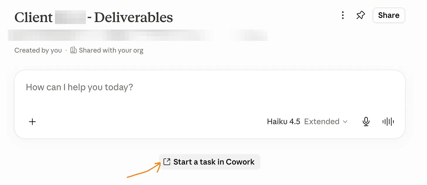Click the organization building icon
Screen dimensions: 427x185
73,50
